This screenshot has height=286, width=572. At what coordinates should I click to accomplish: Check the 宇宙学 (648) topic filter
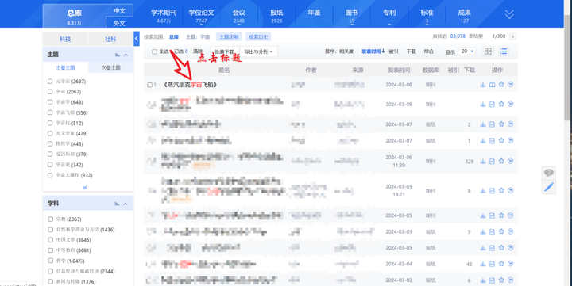tap(50, 102)
